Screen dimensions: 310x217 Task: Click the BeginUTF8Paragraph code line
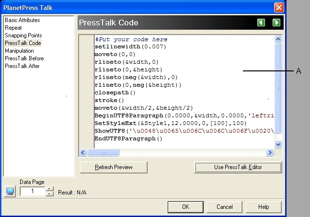click(184, 115)
